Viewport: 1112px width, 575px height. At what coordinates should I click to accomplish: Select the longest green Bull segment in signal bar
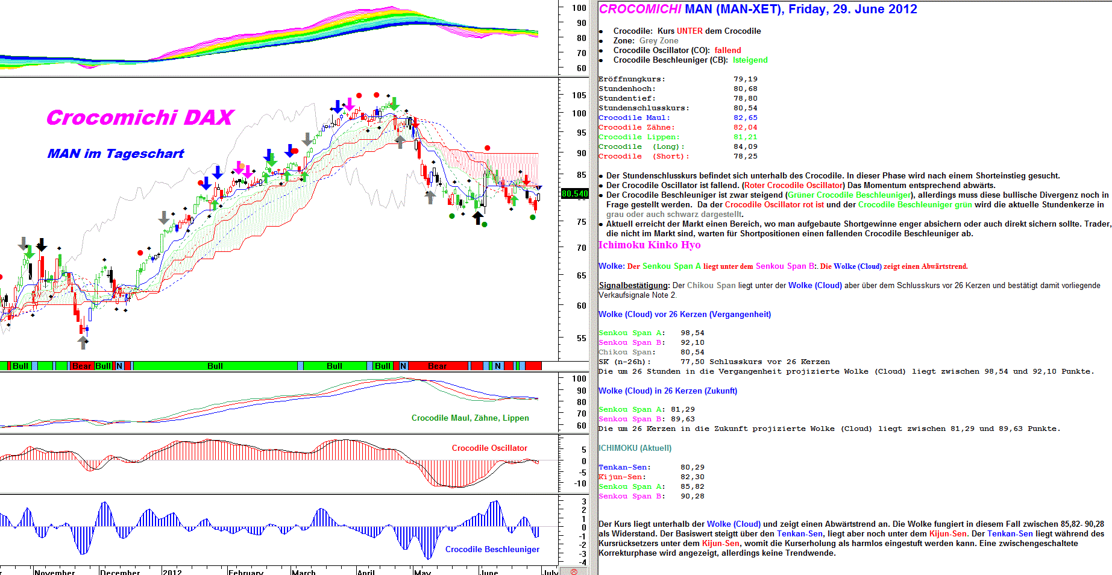point(215,366)
